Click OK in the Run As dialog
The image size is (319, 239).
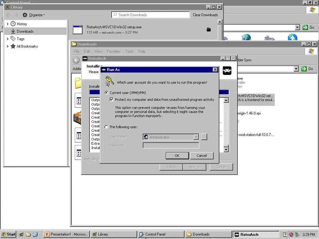177,156
